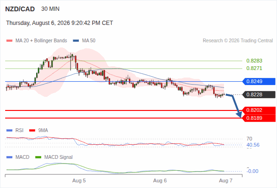The height and width of the screenshot is (188, 277).
Task: Click the Aug 5 timeline label
Action: coord(79,181)
